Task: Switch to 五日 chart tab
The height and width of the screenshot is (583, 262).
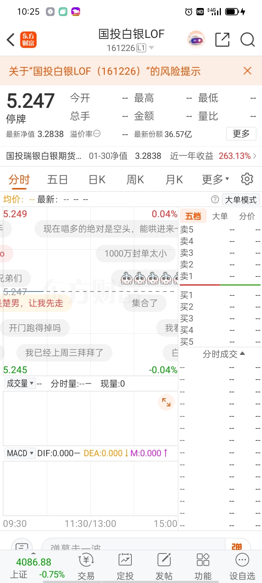Action: 57,179
